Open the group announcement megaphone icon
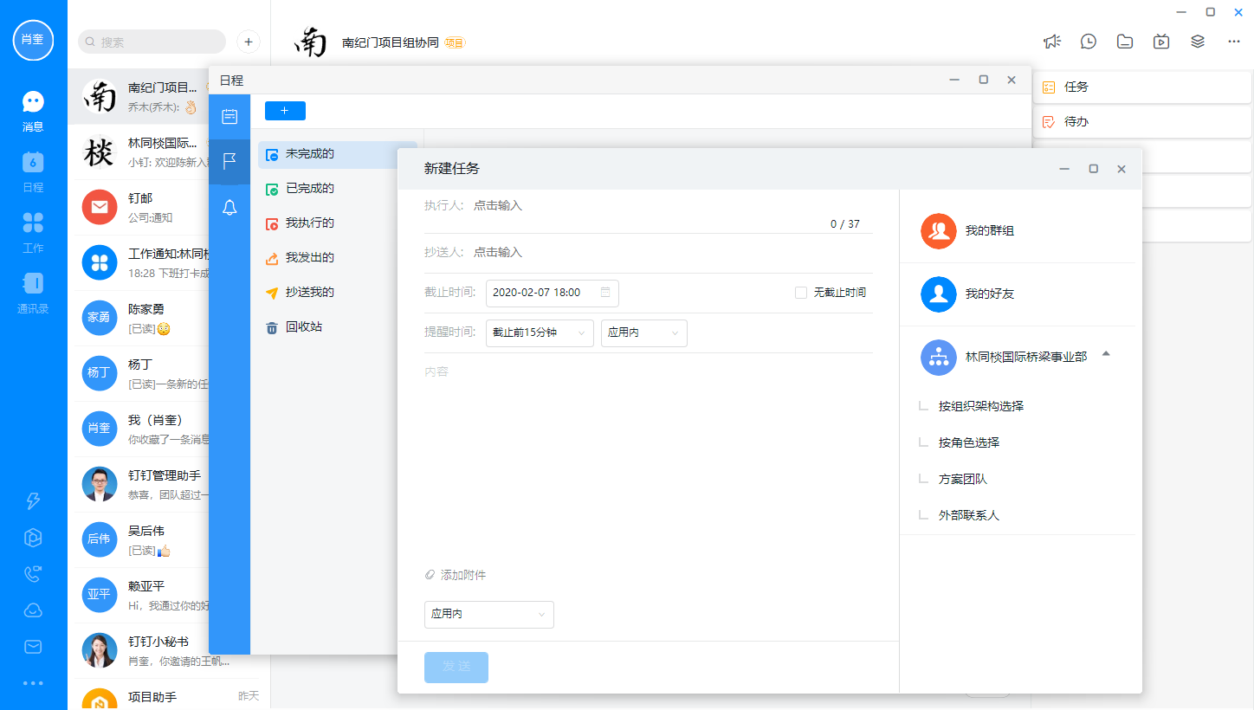Screen dimensions: 1254x710 click(1051, 41)
